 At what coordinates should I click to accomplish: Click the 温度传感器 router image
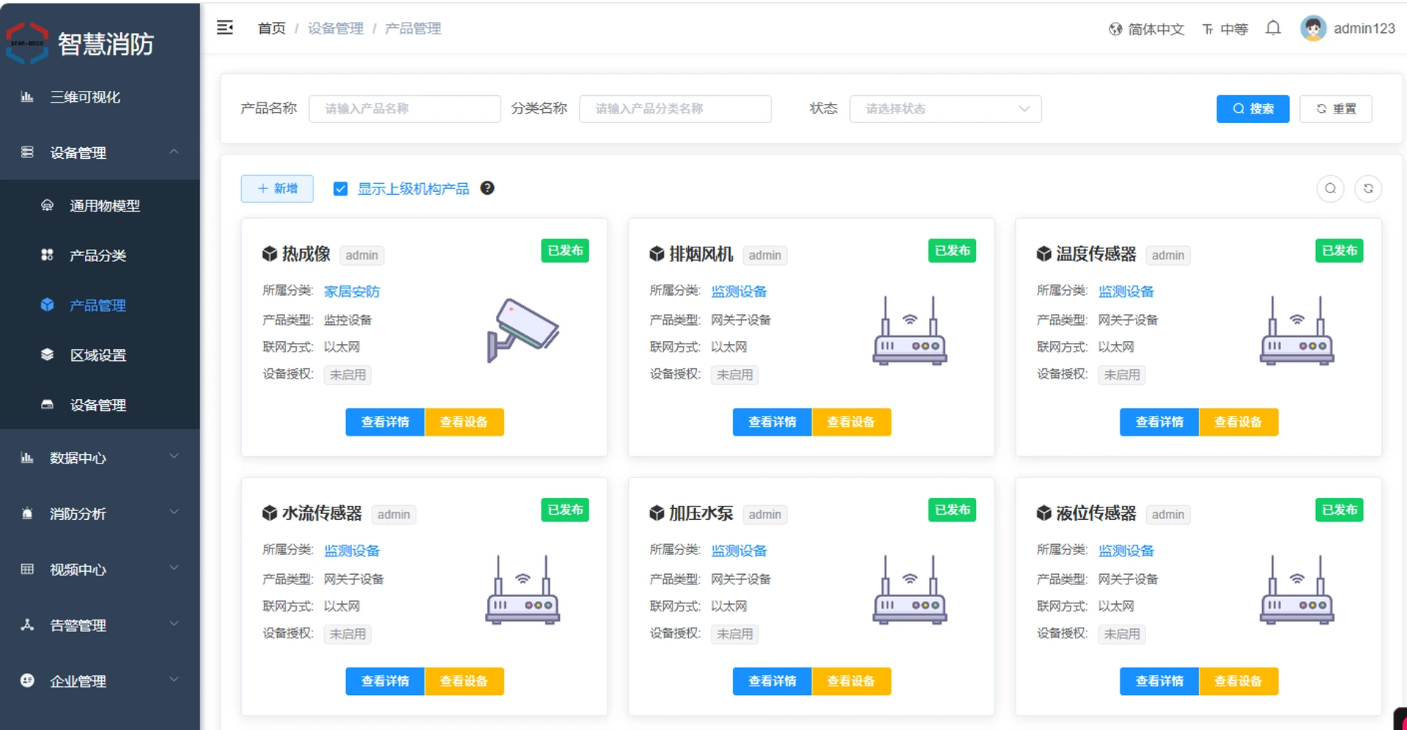tap(1296, 331)
